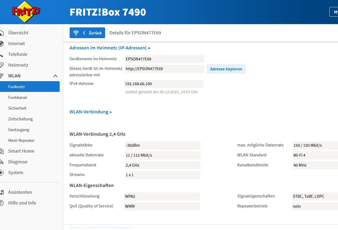Open the Sicherheit submenu item
The width and height of the screenshot is (338, 230).
click(x=17, y=108)
